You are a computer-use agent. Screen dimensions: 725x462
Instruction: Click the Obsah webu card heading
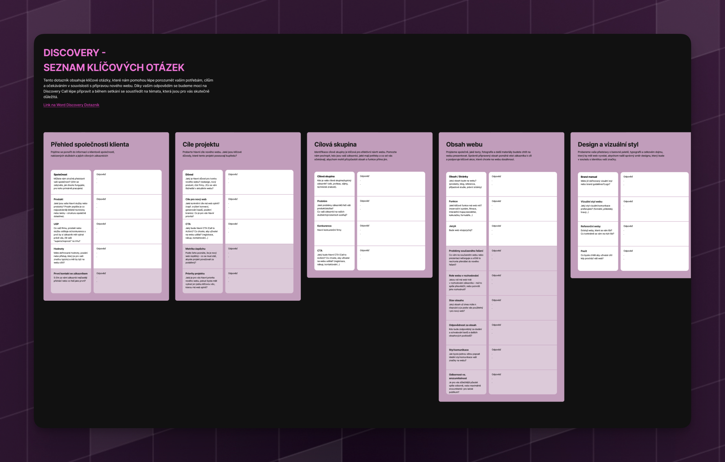(x=464, y=144)
